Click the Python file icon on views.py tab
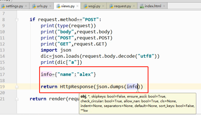 (x=58, y=6)
